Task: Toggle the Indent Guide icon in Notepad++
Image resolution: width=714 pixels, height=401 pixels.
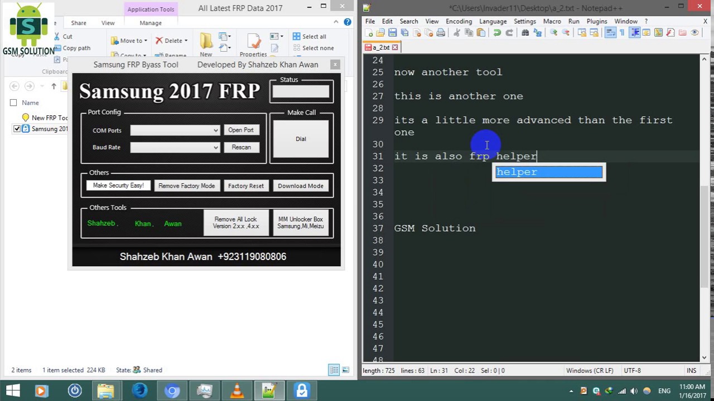Action: point(635,33)
